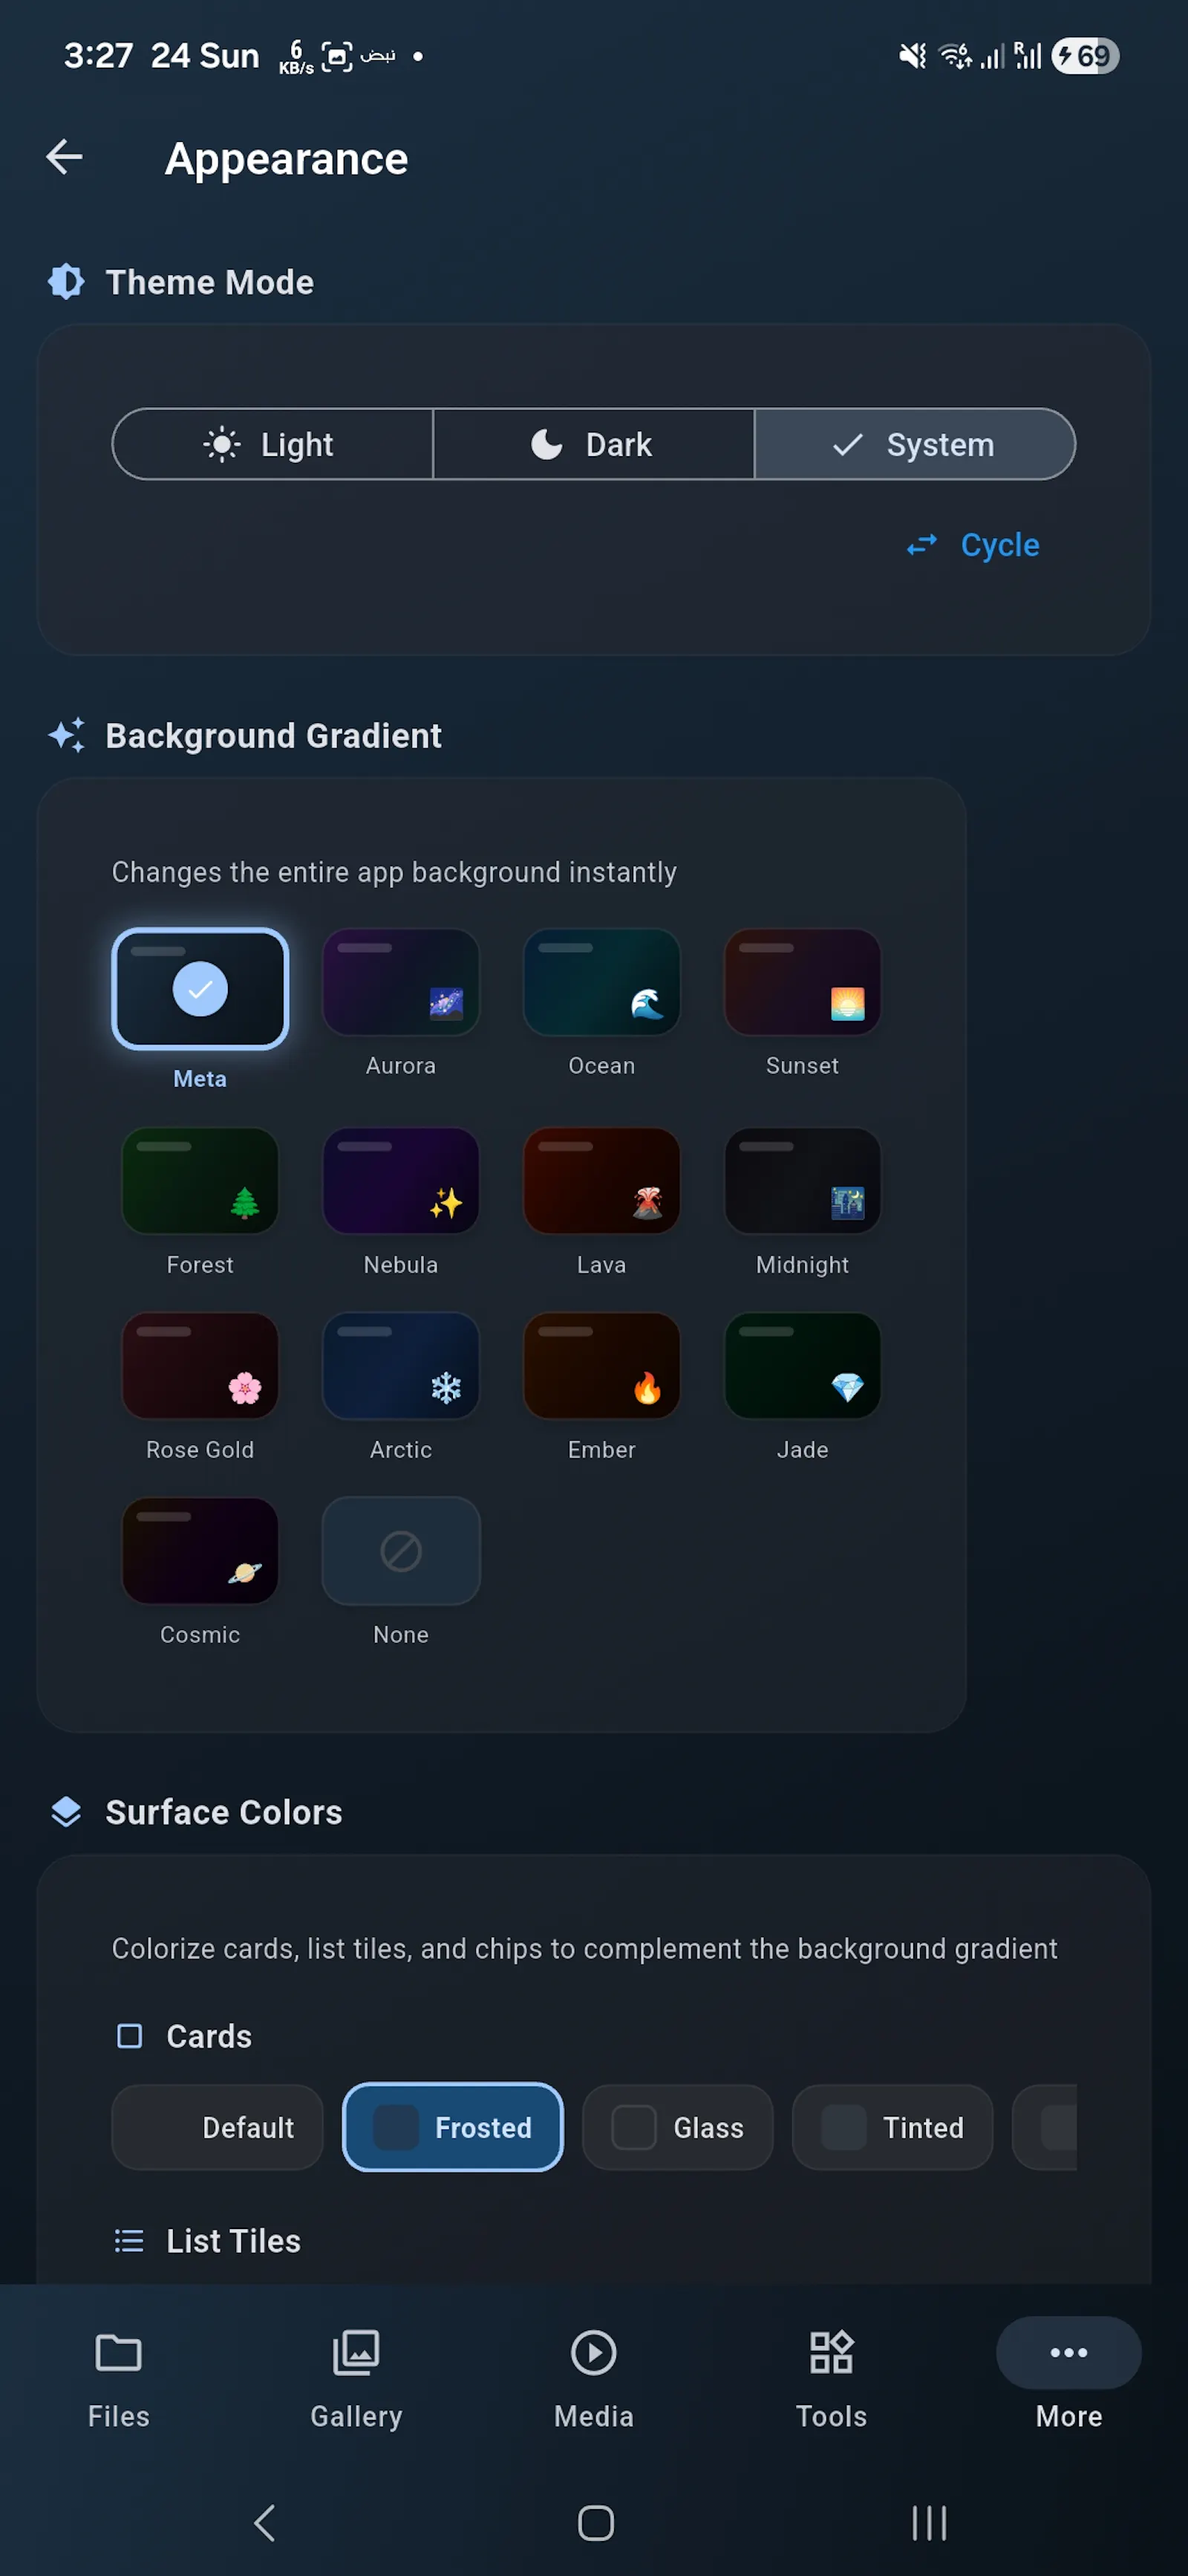Screen dimensions: 1188x2576
Task: Tap the Cards square icon
Action: 129,2036
